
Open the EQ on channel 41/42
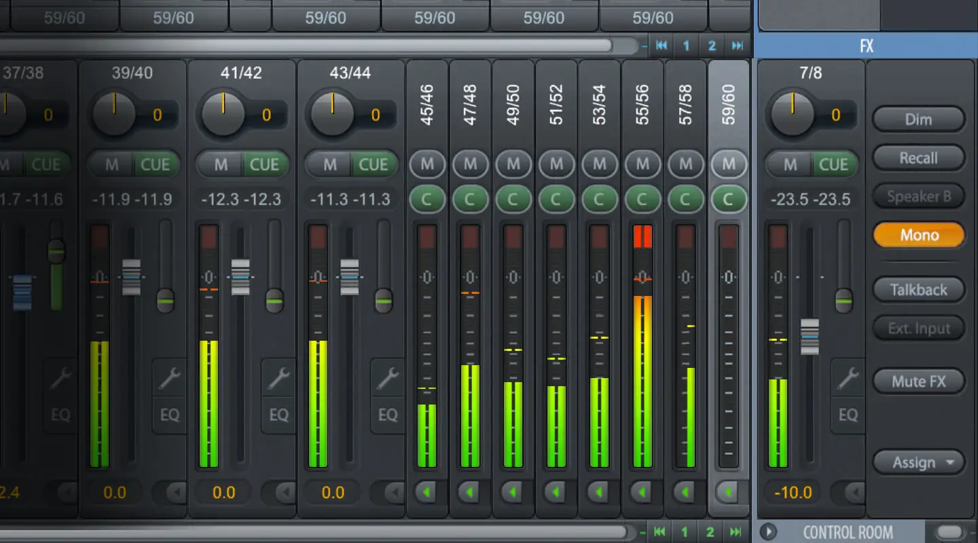(278, 415)
